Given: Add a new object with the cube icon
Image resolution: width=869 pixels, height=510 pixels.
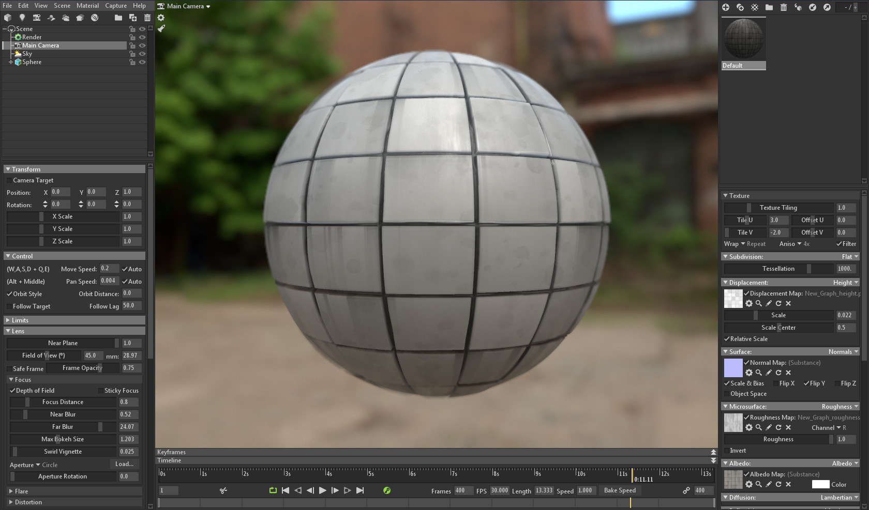Looking at the screenshot, I should [x=8, y=18].
